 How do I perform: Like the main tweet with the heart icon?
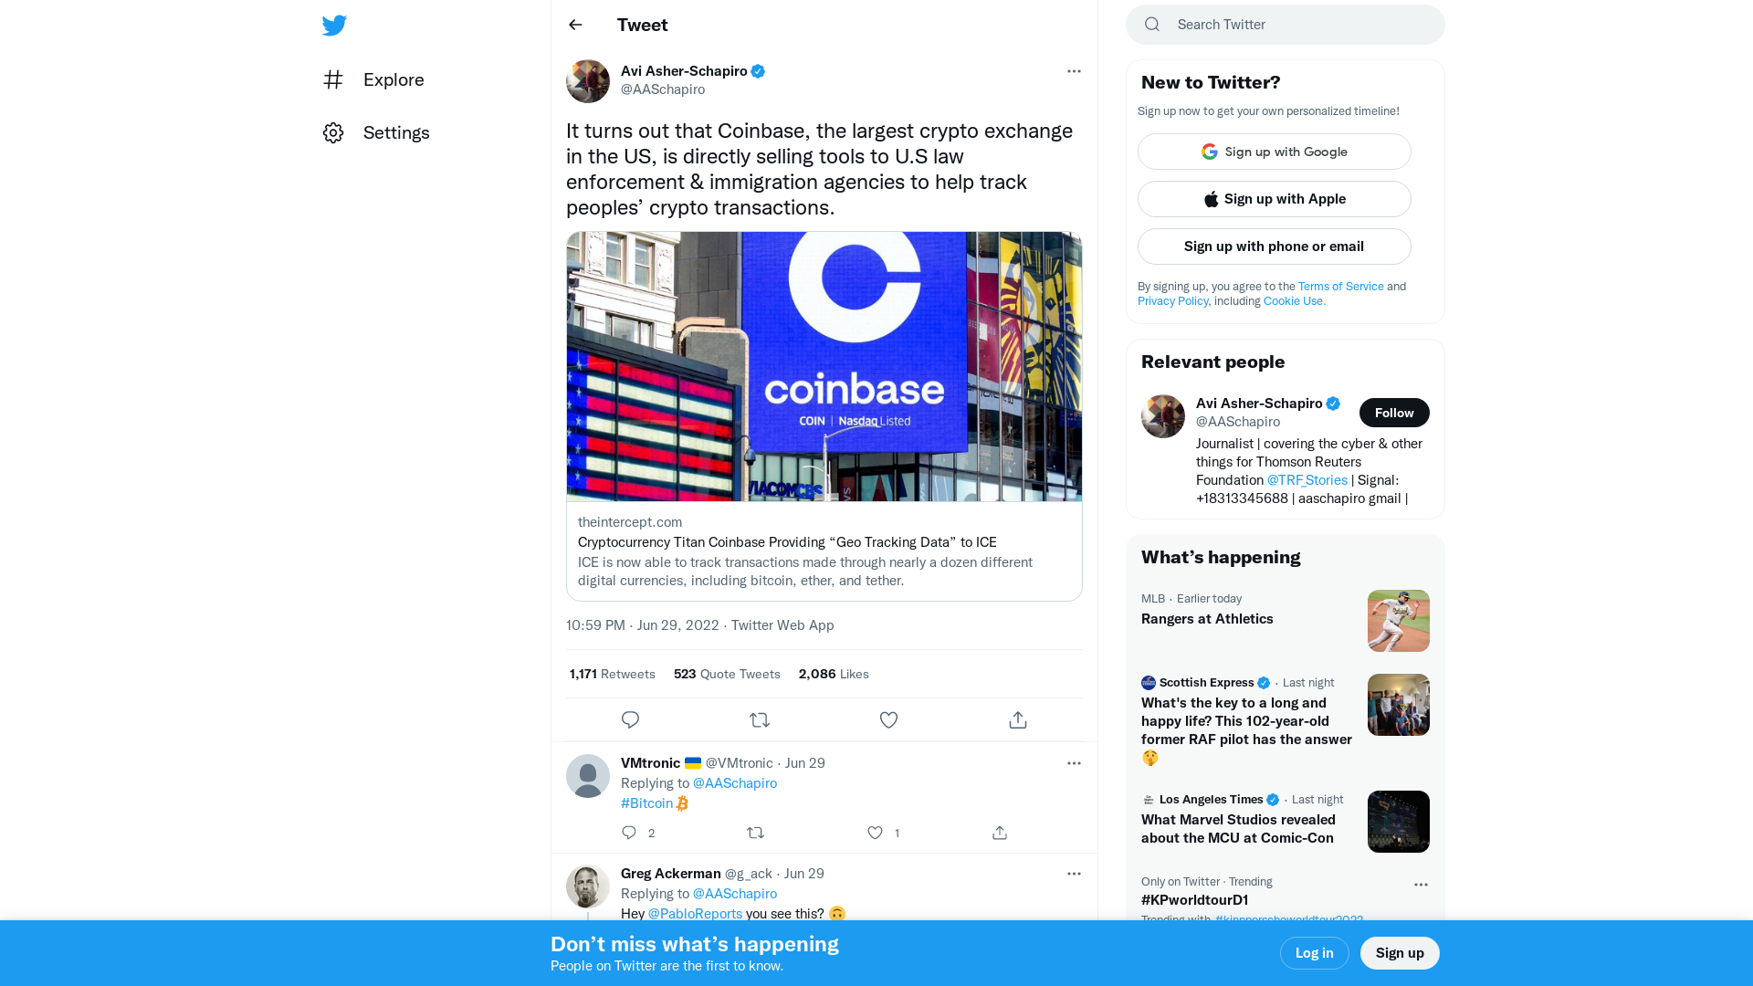point(888,719)
